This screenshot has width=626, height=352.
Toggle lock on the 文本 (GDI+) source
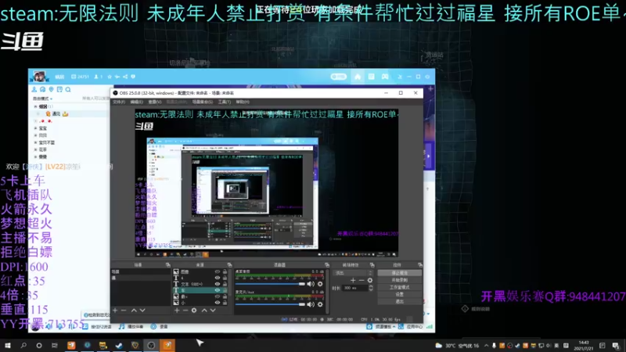point(225,284)
